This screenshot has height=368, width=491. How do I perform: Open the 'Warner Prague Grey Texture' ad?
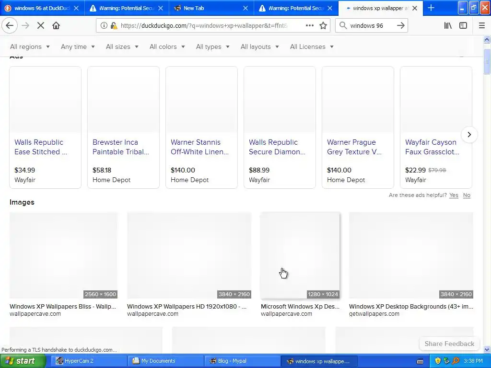coord(354,147)
